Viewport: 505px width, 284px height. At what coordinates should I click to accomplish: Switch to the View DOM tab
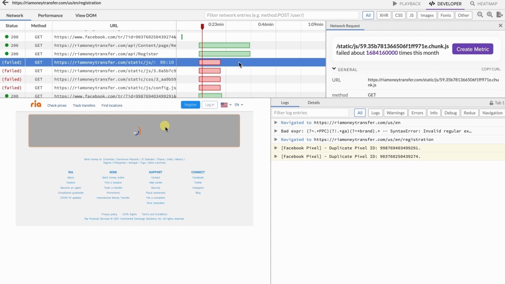pyautogui.click(x=86, y=15)
